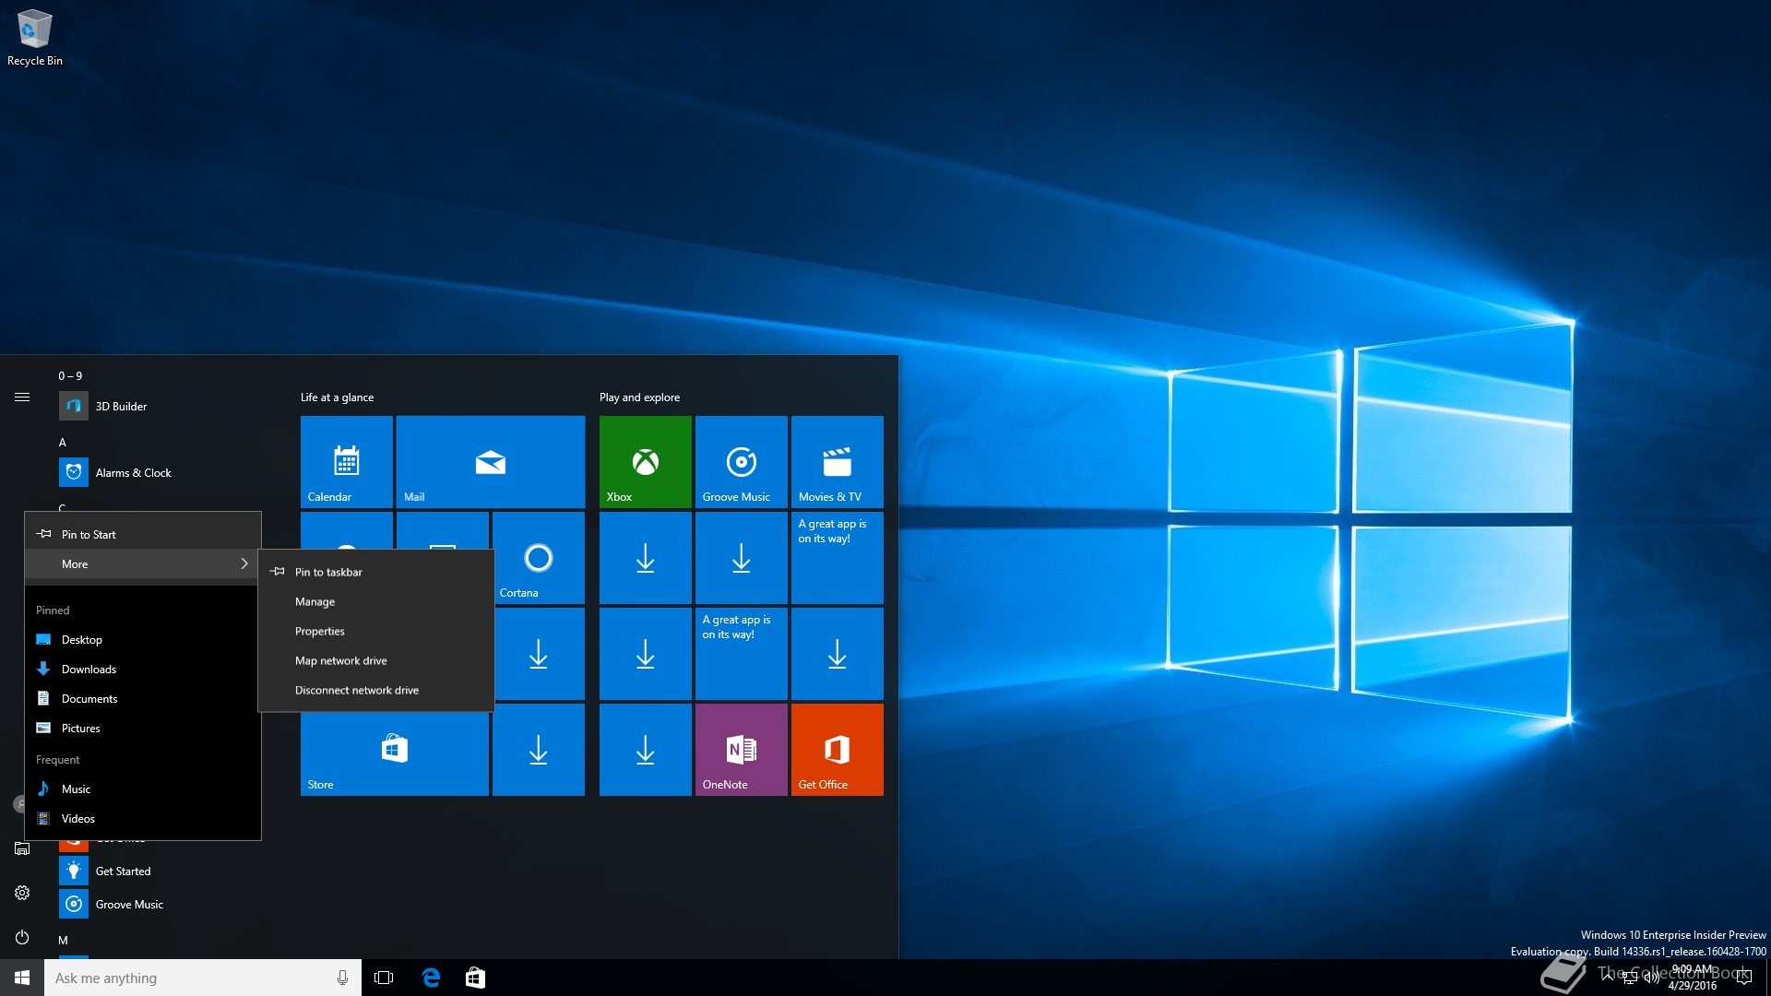
Task: Open the Calendar tile
Action: 347,461
